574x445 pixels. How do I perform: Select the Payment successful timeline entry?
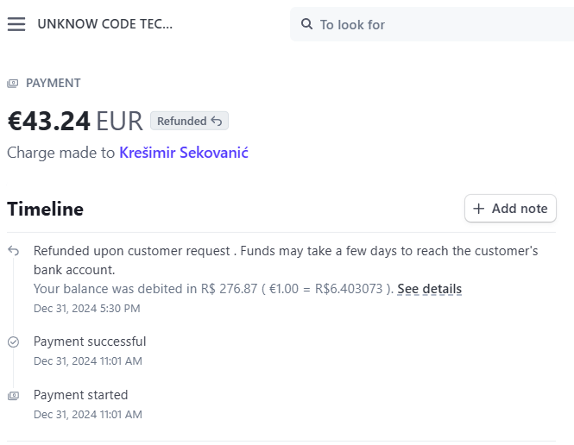90,351
